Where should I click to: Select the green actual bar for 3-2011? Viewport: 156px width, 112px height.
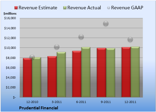[61, 75]
